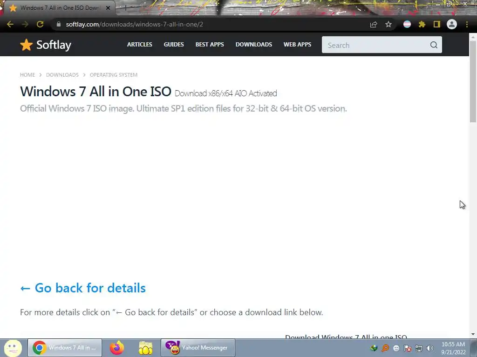This screenshot has height=357, width=477.
Task: Select the Windows 7 All in One browser tab
Action: pos(59,8)
